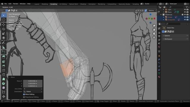Expand the Light item in outliner

pos(164,10)
